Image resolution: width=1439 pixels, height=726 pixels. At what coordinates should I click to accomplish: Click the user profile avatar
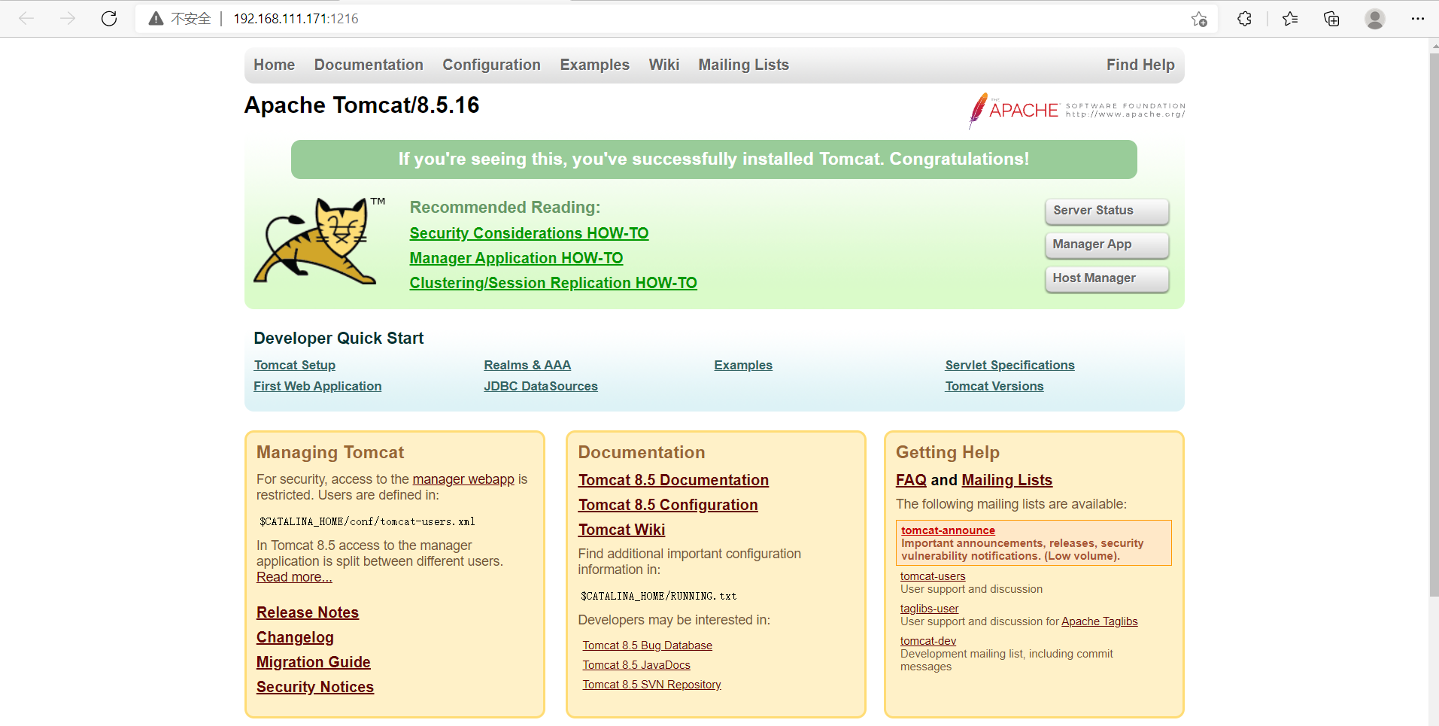pyautogui.click(x=1375, y=19)
